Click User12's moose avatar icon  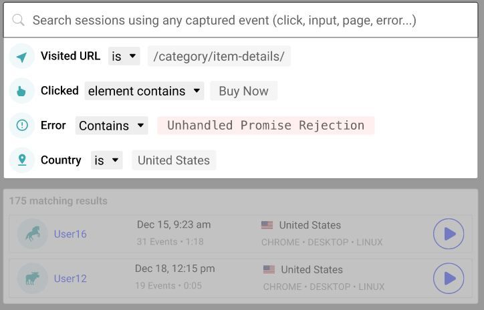(x=32, y=278)
